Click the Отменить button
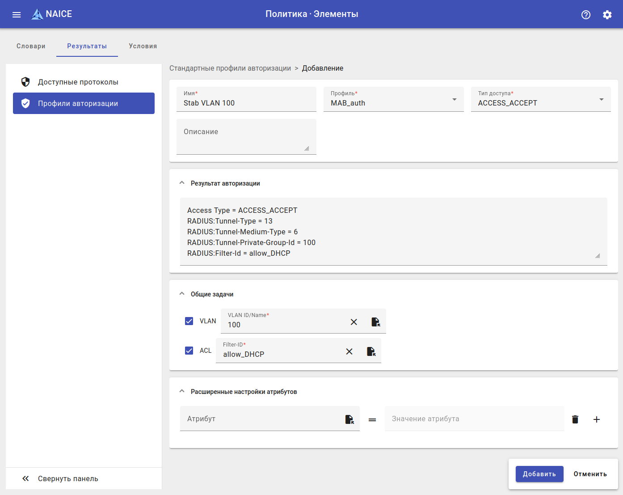This screenshot has height=495, width=623. 590,474
